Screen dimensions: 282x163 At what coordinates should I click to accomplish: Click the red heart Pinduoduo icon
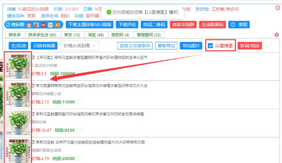[x=43, y=25]
